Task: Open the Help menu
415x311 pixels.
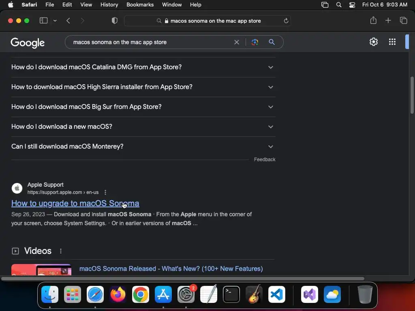Action: (196, 5)
